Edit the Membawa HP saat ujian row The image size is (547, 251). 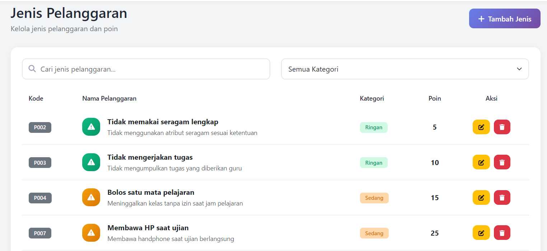click(x=481, y=233)
